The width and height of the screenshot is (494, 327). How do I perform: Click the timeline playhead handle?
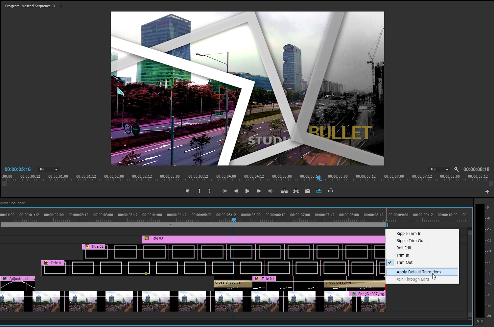pos(234,219)
